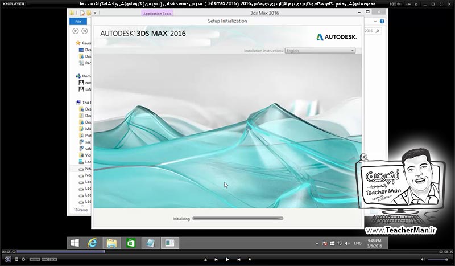Go forward in the Explorer window

[x=84, y=31]
